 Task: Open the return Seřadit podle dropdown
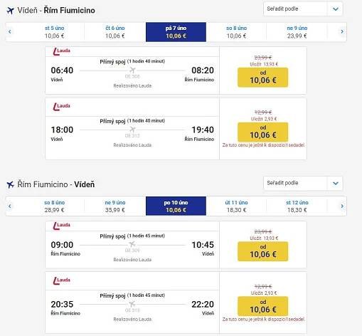(x=303, y=183)
